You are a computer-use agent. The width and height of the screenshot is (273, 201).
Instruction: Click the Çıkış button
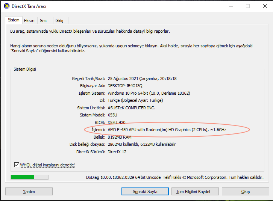[246, 192]
